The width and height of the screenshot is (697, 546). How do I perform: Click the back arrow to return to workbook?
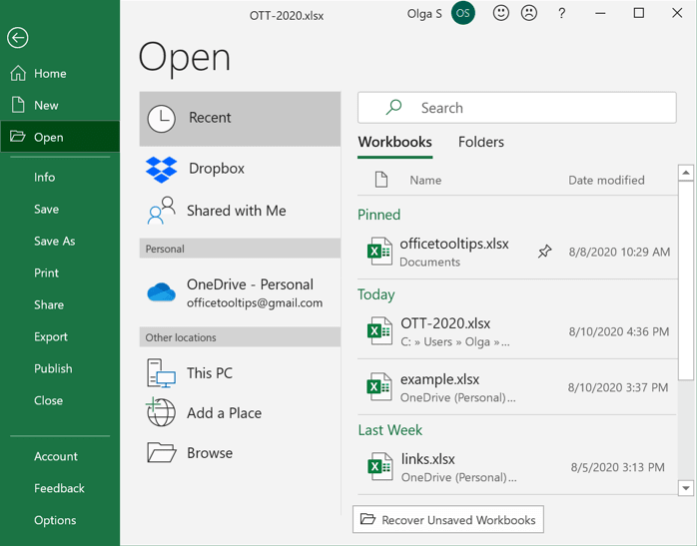(x=17, y=38)
